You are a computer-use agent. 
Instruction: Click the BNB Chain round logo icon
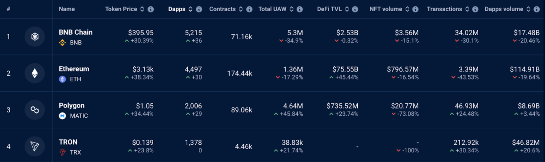pyautogui.click(x=34, y=37)
